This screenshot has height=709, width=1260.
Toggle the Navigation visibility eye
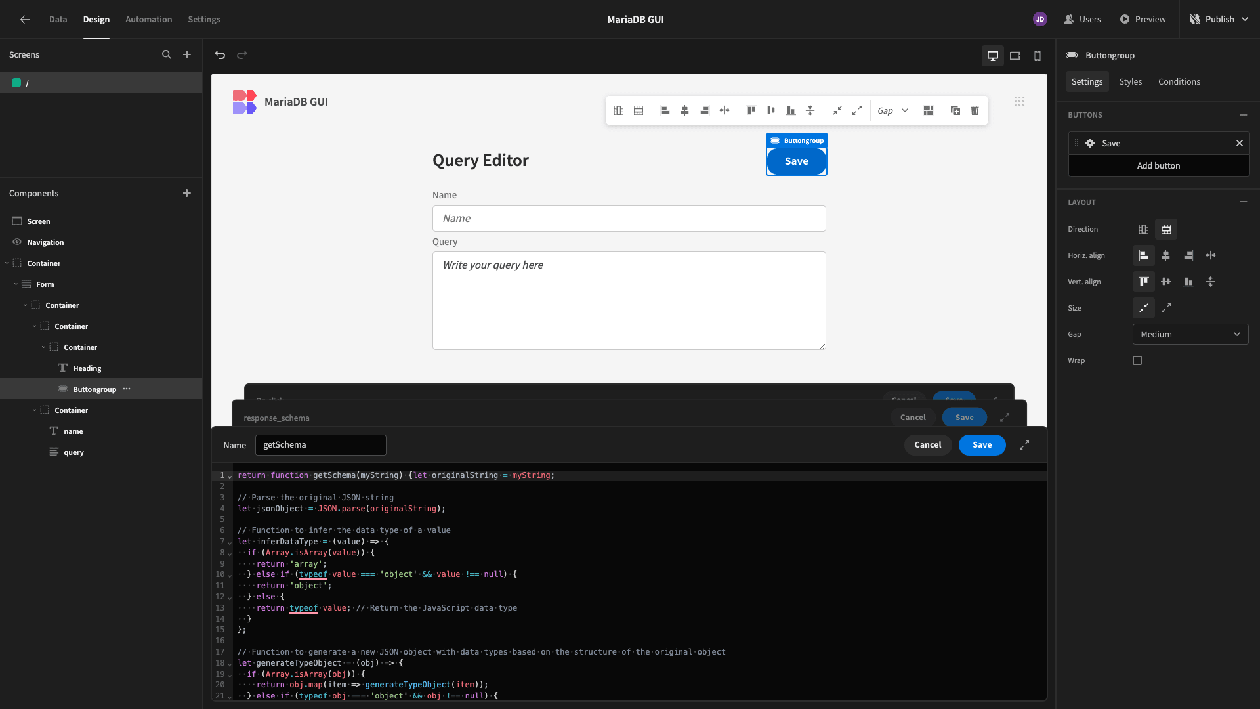(17, 242)
